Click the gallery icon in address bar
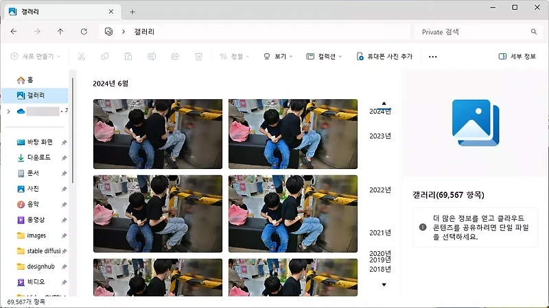The image size is (549, 308). (x=108, y=31)
